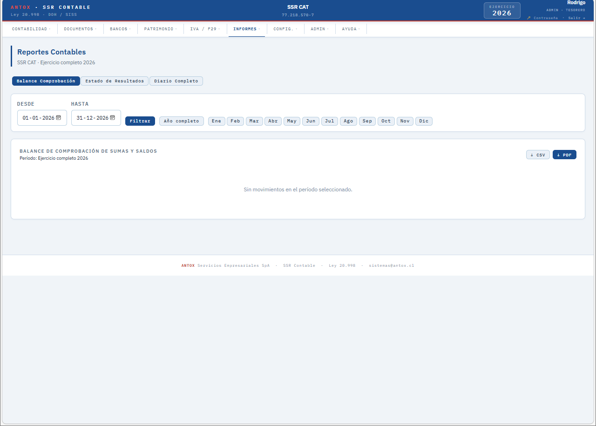Open the Patrimonio menu
This screenshot has width=596, height=426.
coord(160,29)
